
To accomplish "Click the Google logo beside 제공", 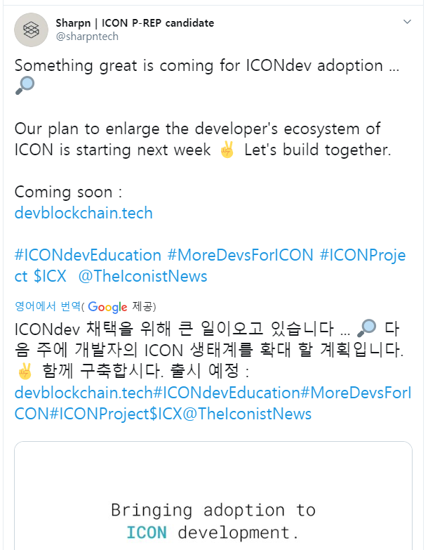I will pos(107,307).
